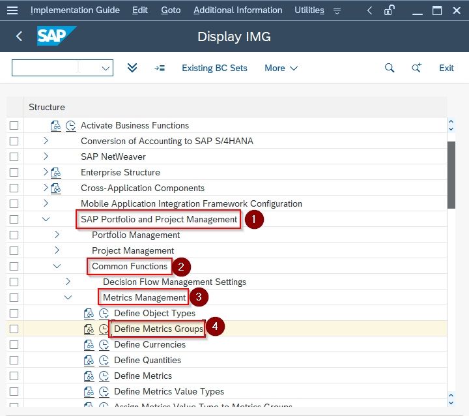Screen dimensions: 469x416
Task: Tick checkbox for SAP NetWeaver row
Action: (x=14, y=156)
